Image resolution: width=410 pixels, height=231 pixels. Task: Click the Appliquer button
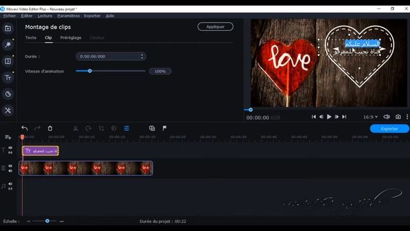pyautogui.click(x=215, y=27)
